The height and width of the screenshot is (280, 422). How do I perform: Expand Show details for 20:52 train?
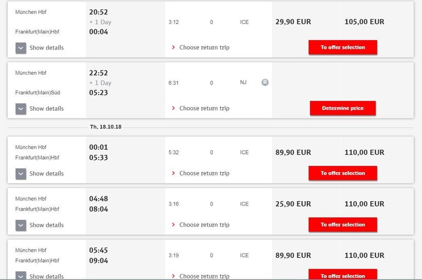click(40, 48)
